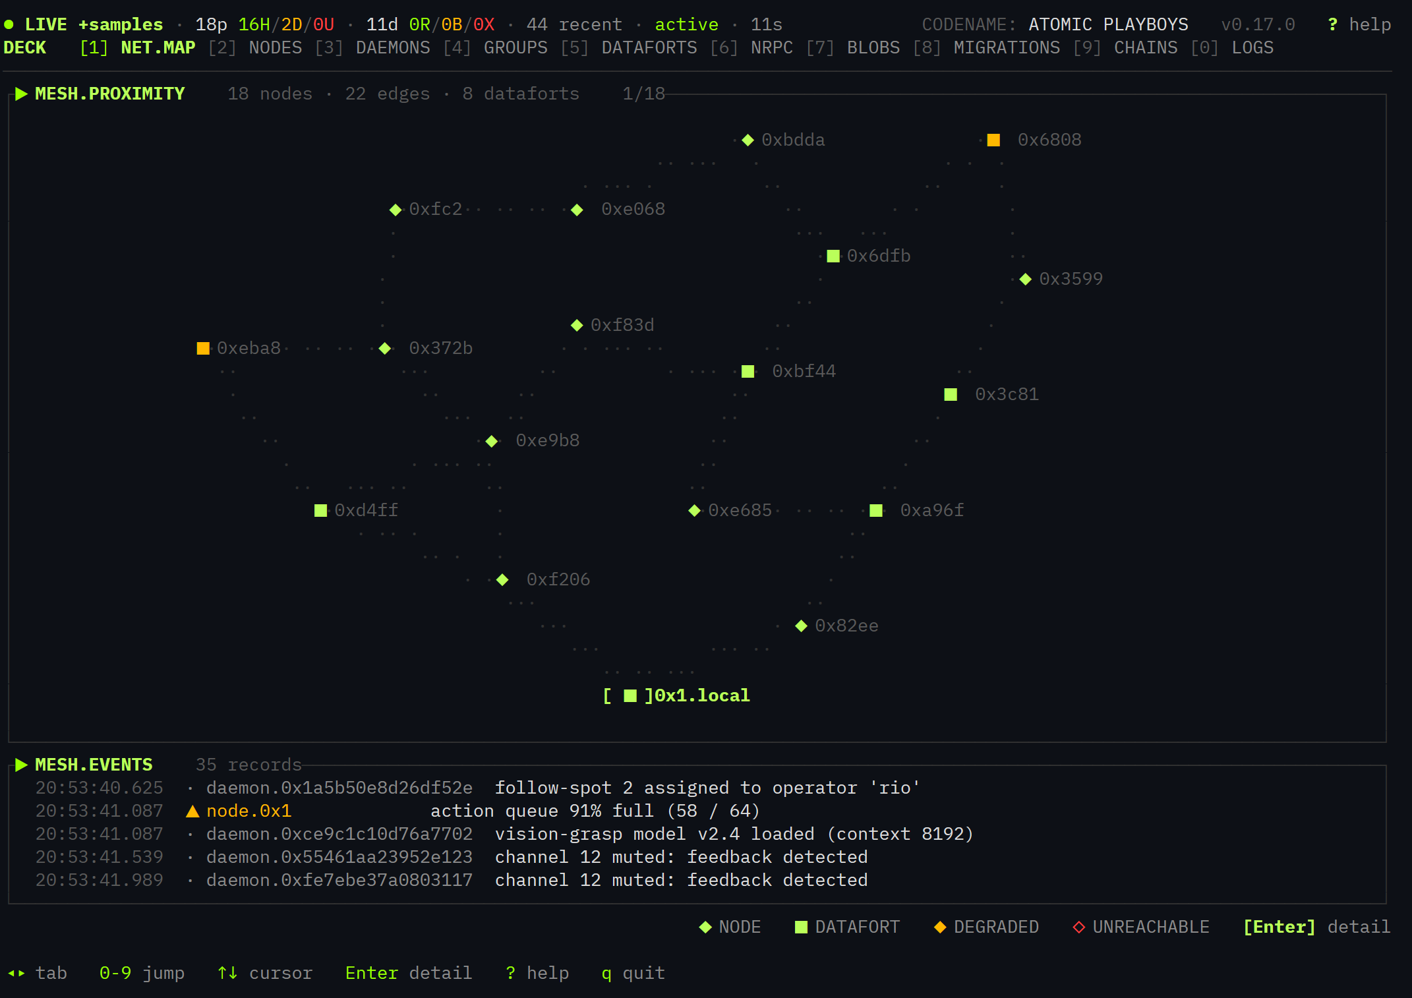Switch to the GROUPS tab
The height and width of the screenshot is (998, 1412).
495,47
